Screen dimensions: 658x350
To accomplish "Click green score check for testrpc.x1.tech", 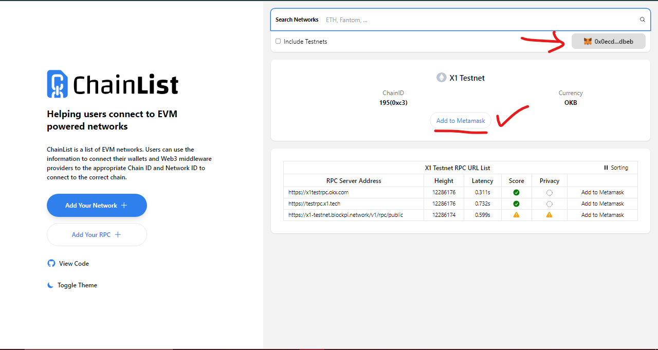I will coord(516,204).
